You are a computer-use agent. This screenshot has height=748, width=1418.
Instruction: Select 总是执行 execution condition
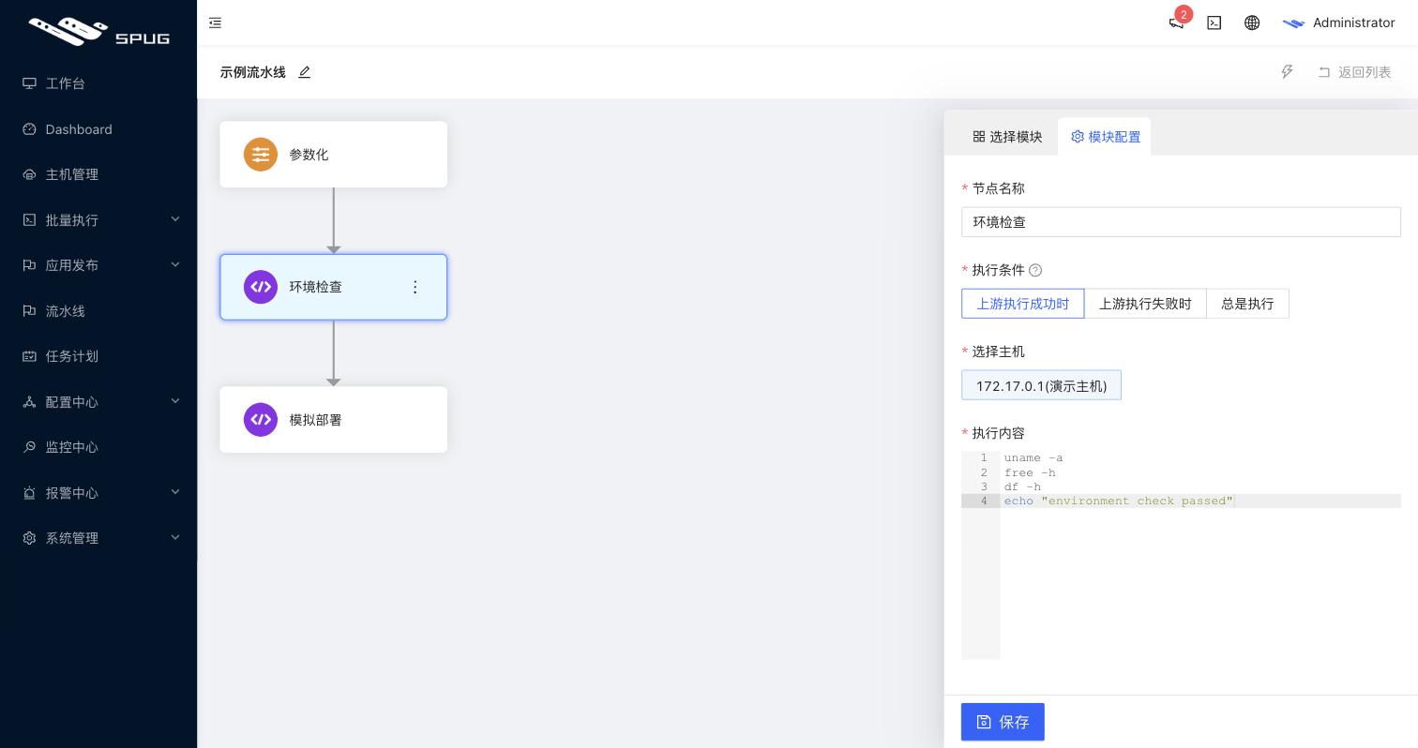pyautogui.click(x=1247, y=304)
